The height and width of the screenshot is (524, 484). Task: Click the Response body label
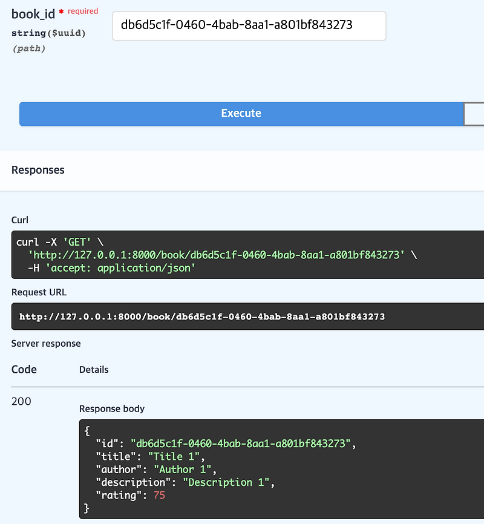(x=111, y=408)
